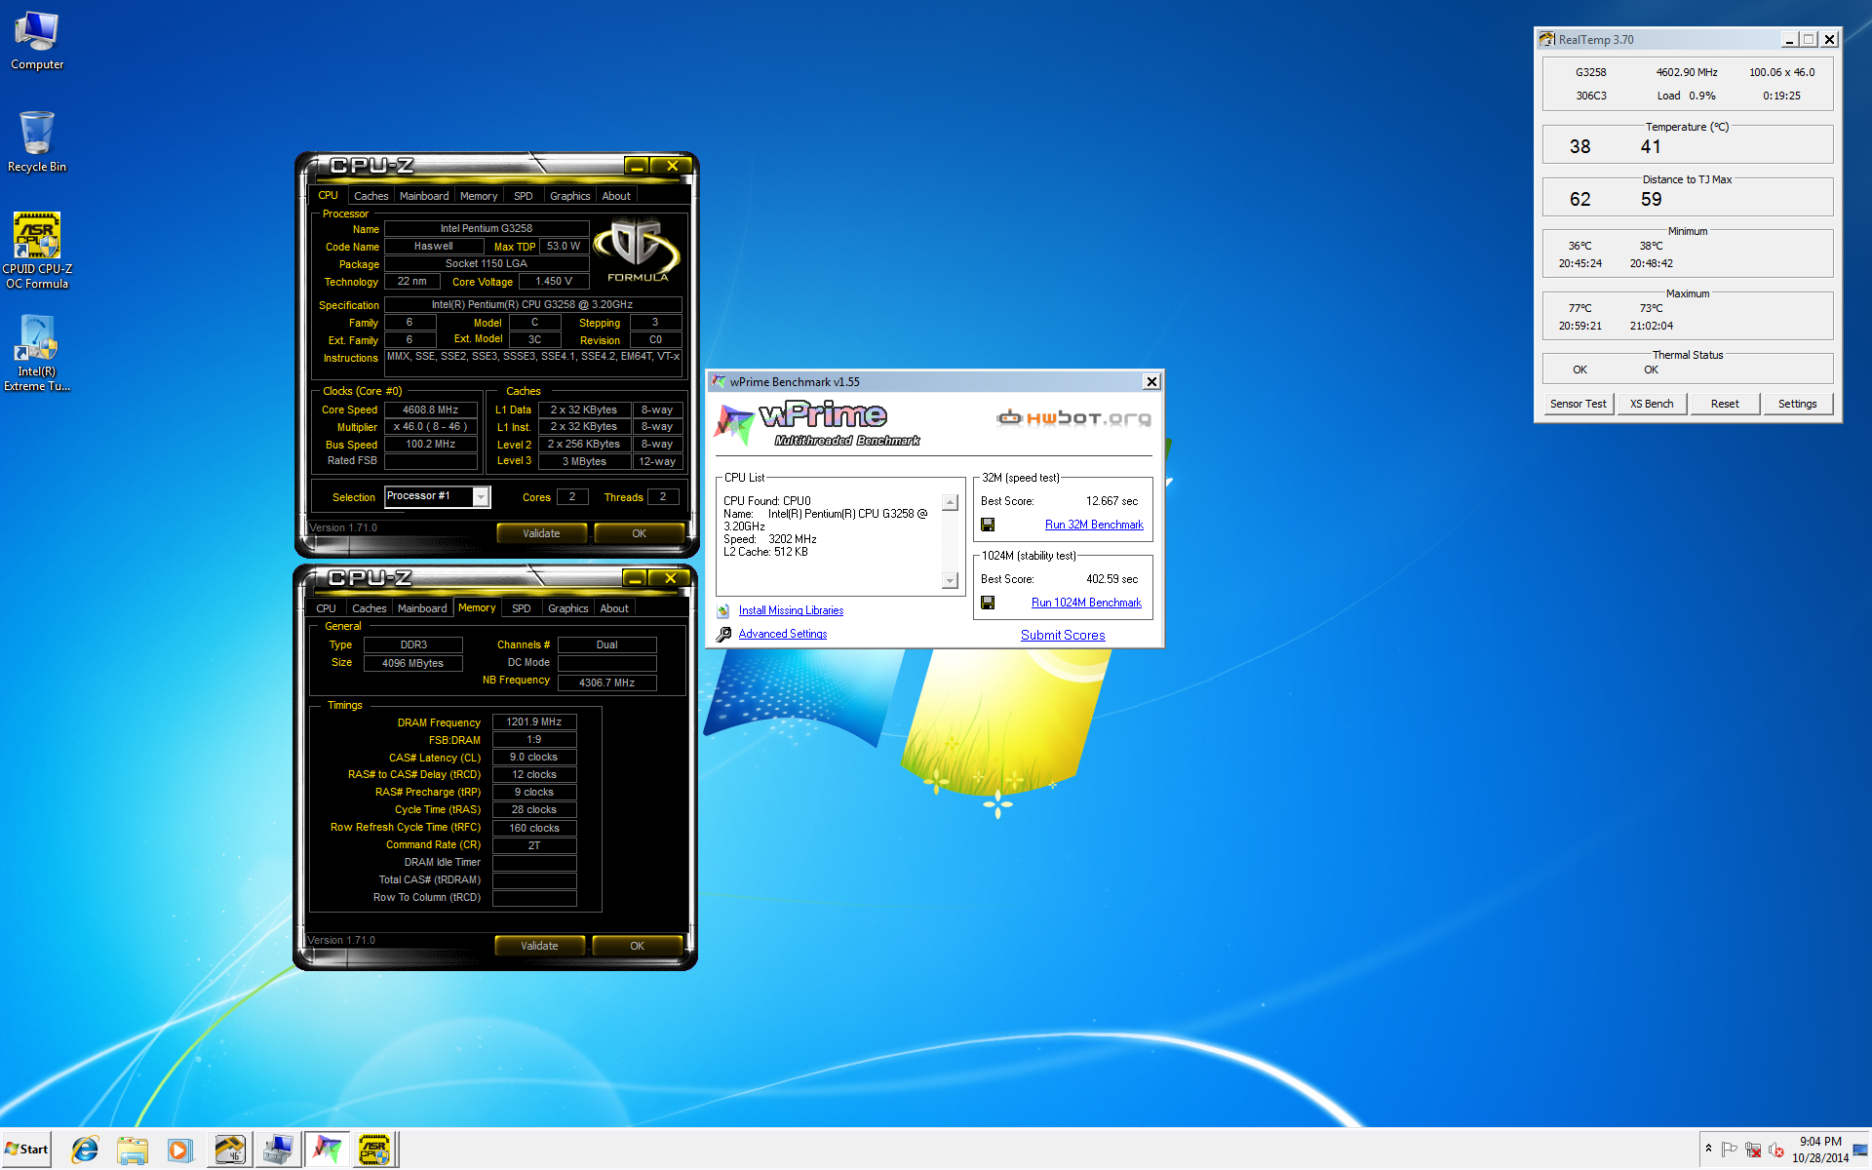Open Internet Explorer from the taskbar

pos(85,1150)
